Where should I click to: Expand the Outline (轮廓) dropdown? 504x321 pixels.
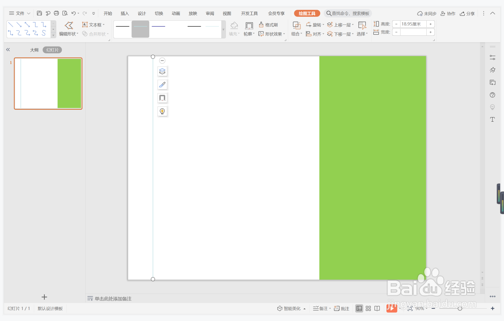click(x=249, y=34)
